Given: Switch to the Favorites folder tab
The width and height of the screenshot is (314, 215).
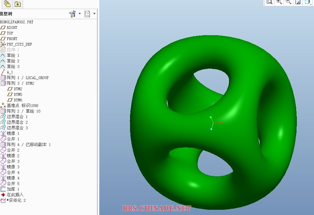Looking at the screenshot, I should [17, 4].
